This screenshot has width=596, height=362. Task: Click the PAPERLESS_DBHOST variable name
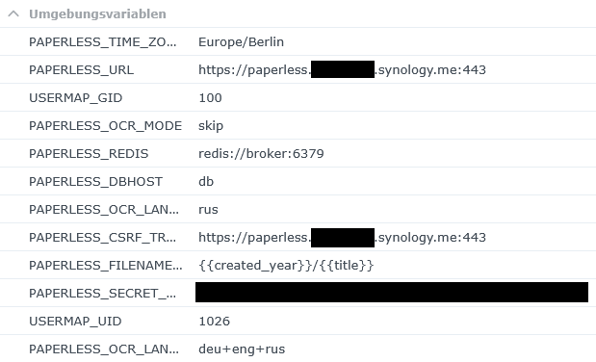tap(95, 182)
